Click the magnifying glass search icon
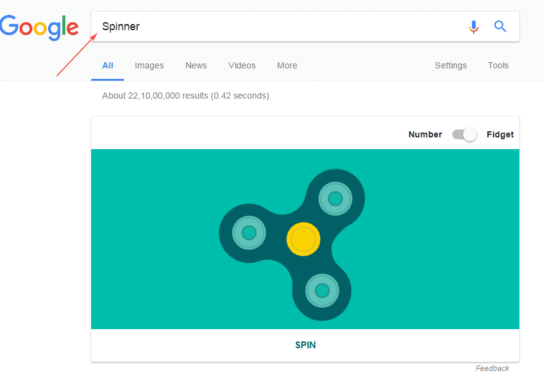The image size is (544, 392). [x=500, y=27]
